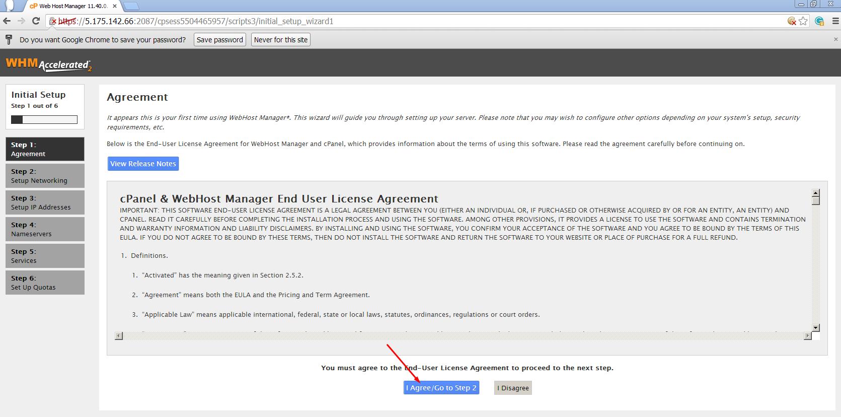Open the Chrome menu icon

[x=835, y=21]
